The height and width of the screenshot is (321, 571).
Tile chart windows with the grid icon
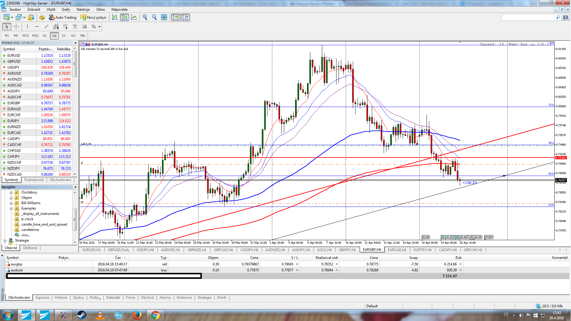pyautogui.click(x=164, y=18)
